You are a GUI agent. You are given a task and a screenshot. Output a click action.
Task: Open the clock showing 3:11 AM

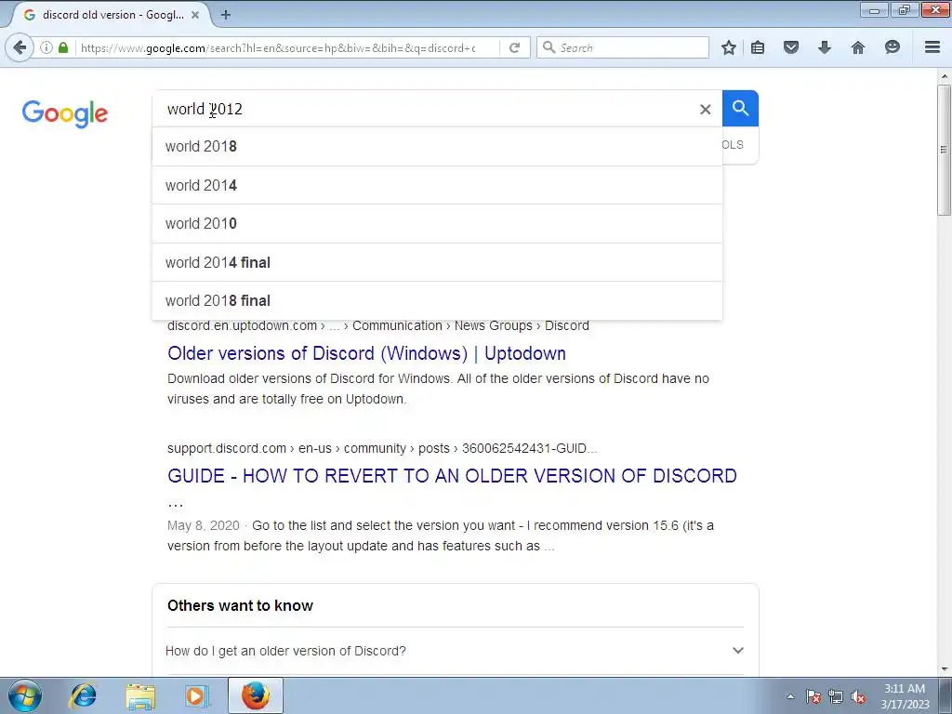pyautogui.click(x=905, y=696)
